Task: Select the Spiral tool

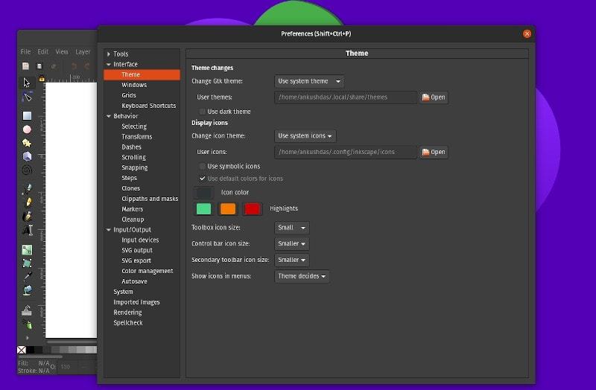Action: click(27, 170)
